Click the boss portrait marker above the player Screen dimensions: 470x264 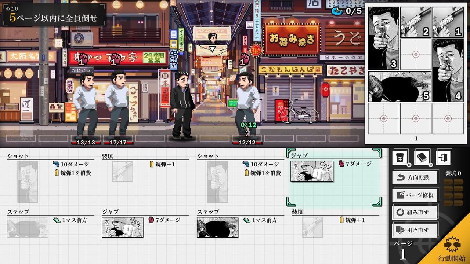[212, 38]
